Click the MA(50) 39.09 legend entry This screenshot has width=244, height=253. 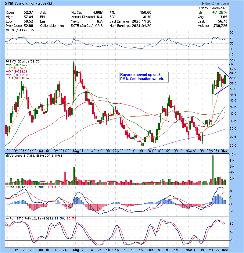pyautogui.click(x=16, y=71)
